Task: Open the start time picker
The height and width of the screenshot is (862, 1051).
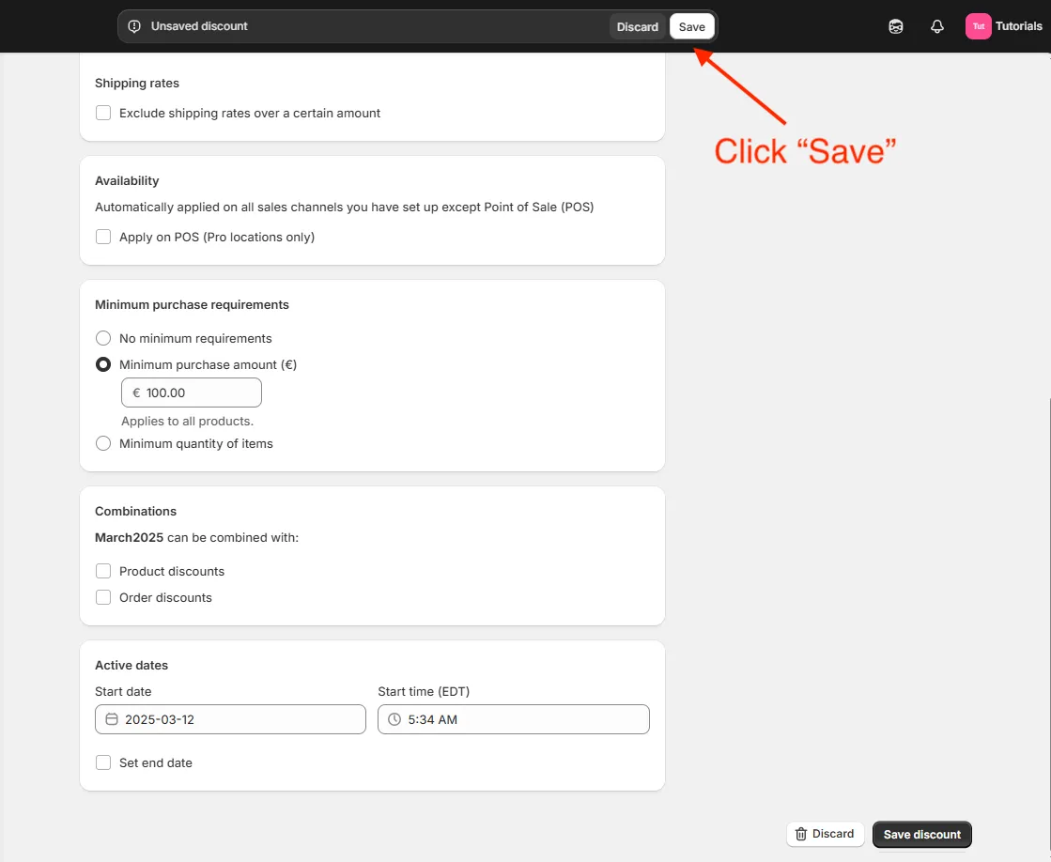Action: click(x=513, y=718)
